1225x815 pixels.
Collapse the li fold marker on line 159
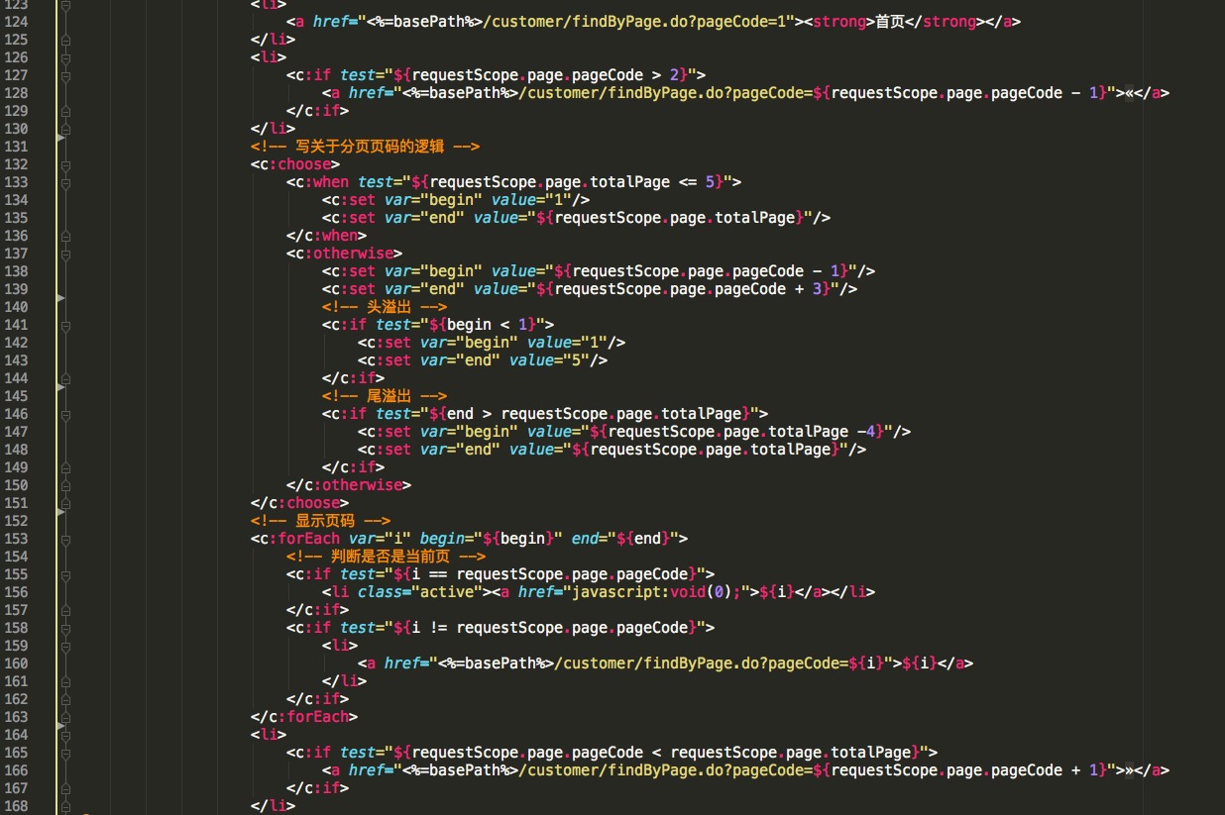tap(65, 646)
